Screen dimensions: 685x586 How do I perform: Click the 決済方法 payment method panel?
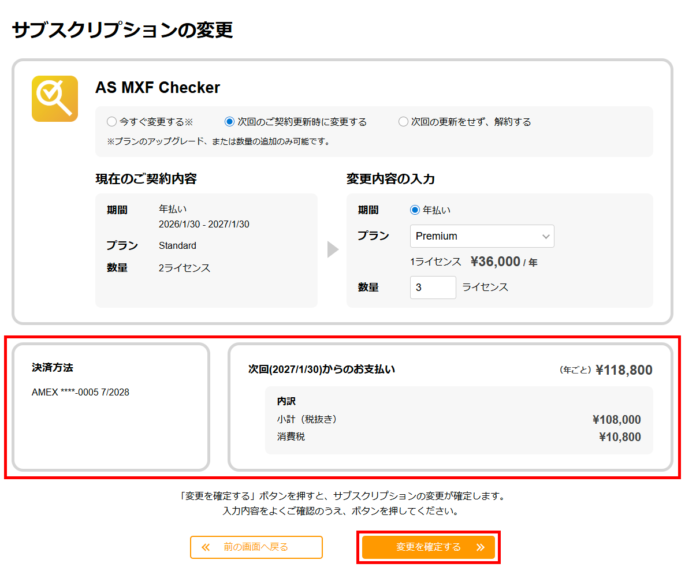(111, 406)
